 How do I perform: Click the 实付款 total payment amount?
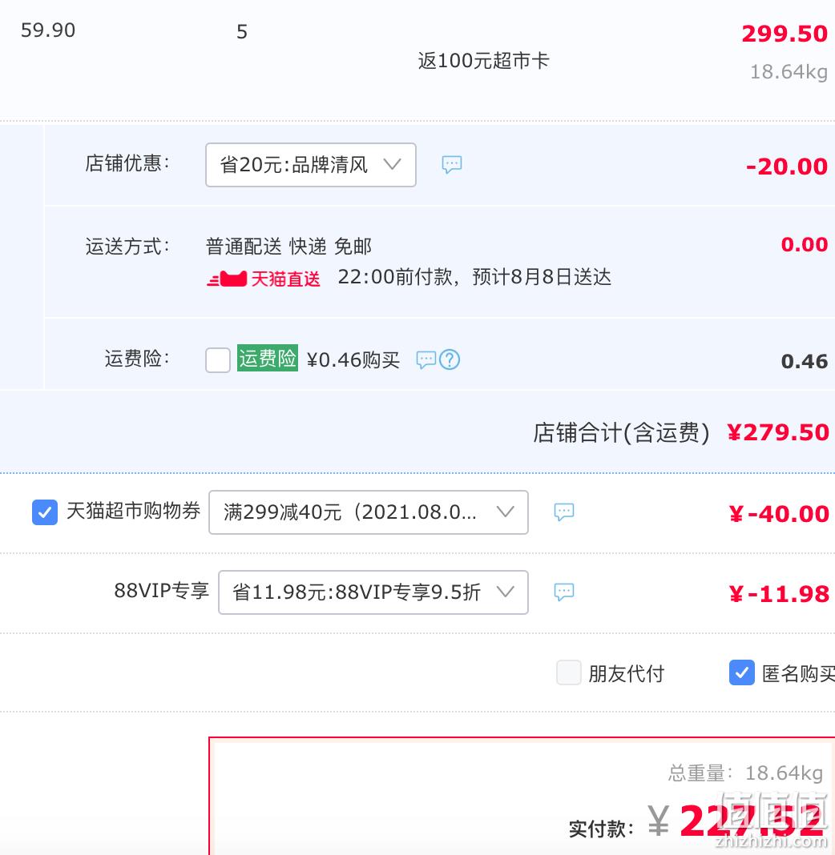tap(752, 821)
